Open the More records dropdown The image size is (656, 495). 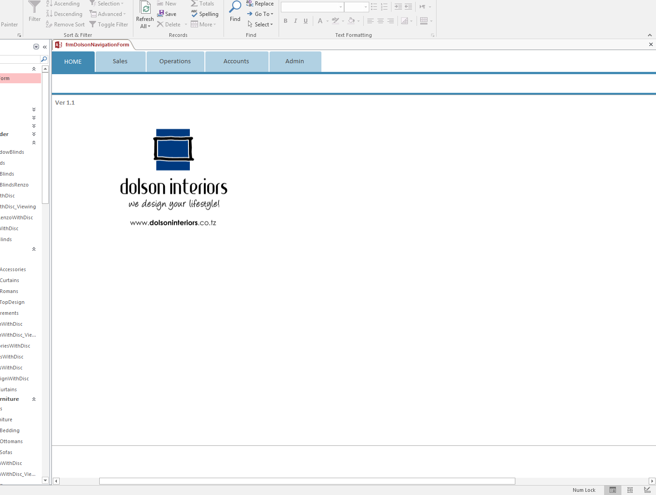click(x=203, y=25)
